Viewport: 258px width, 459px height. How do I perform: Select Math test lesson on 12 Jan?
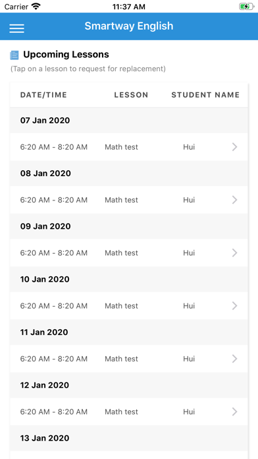(x=121, y=412)
